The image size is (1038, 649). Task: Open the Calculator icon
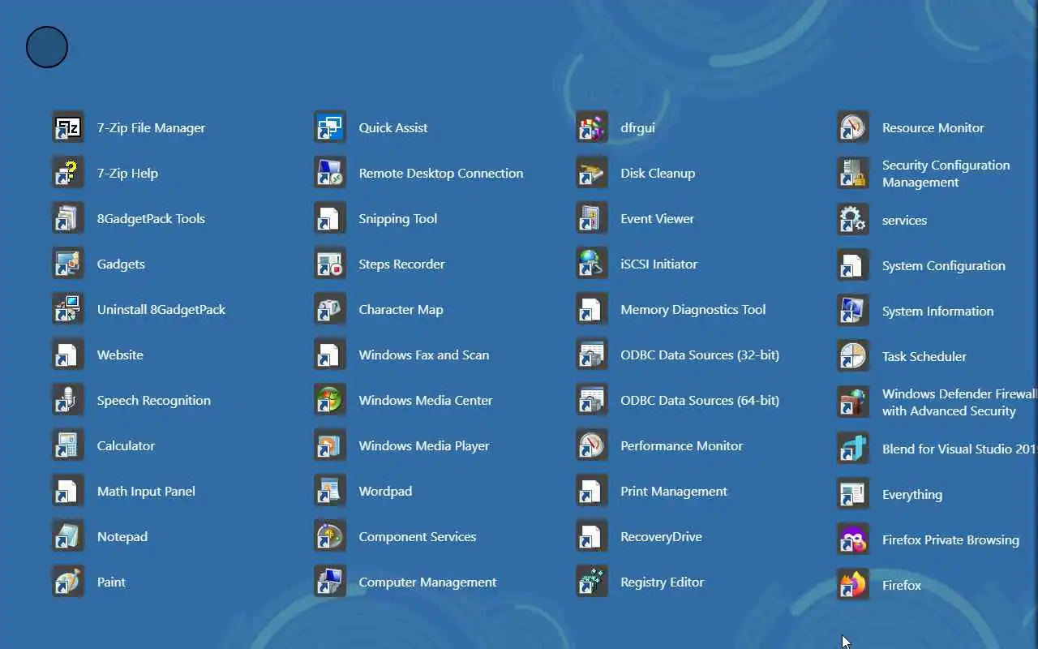68,445
